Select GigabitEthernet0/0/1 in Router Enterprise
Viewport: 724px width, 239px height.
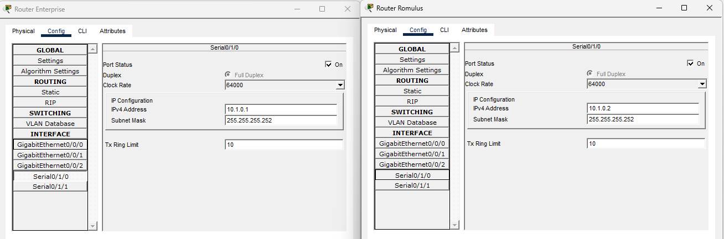click(50, 155)
